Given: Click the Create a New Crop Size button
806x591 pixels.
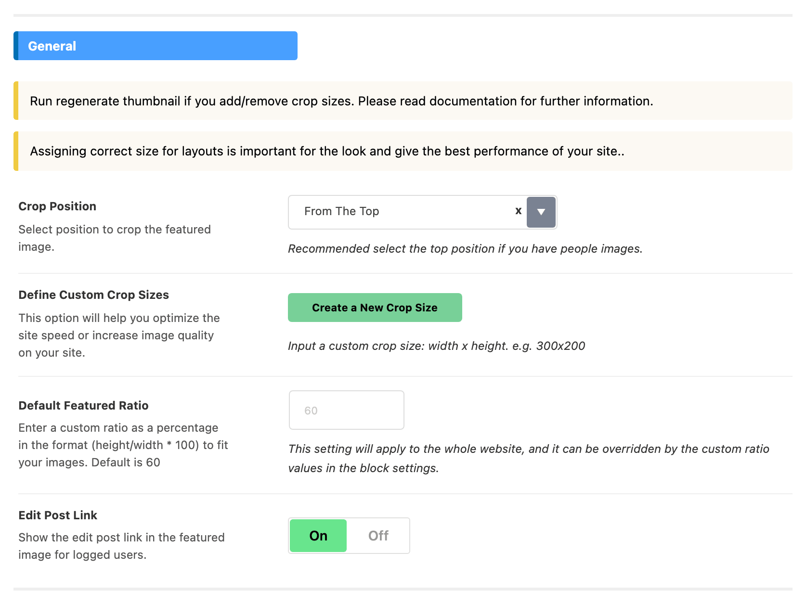Looking at the screenshot, I should (375, 308).
